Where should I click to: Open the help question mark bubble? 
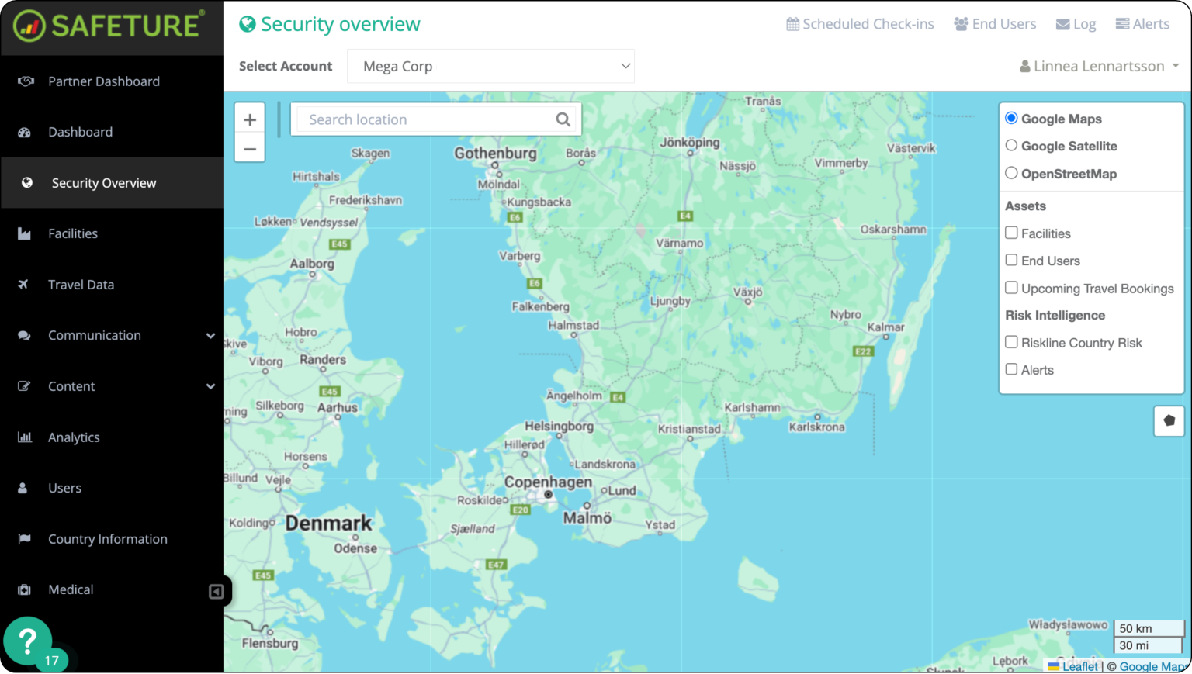28,641
